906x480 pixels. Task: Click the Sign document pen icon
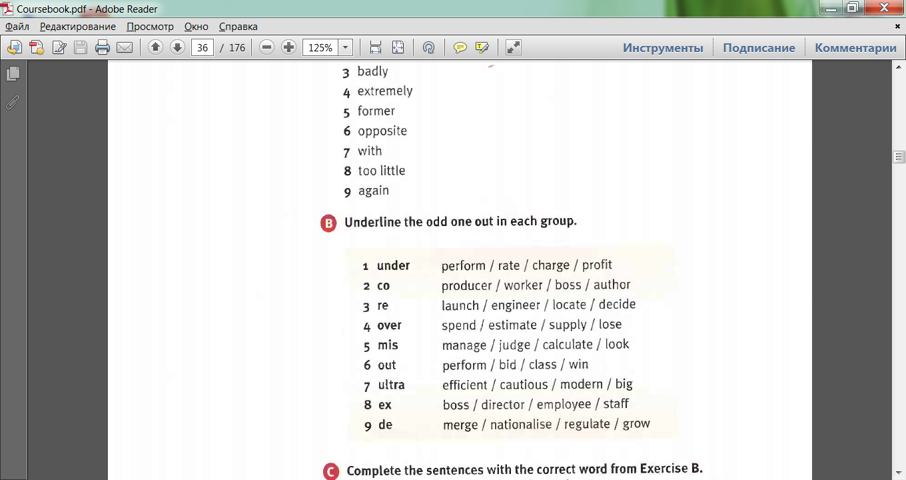tap(59, 47)
